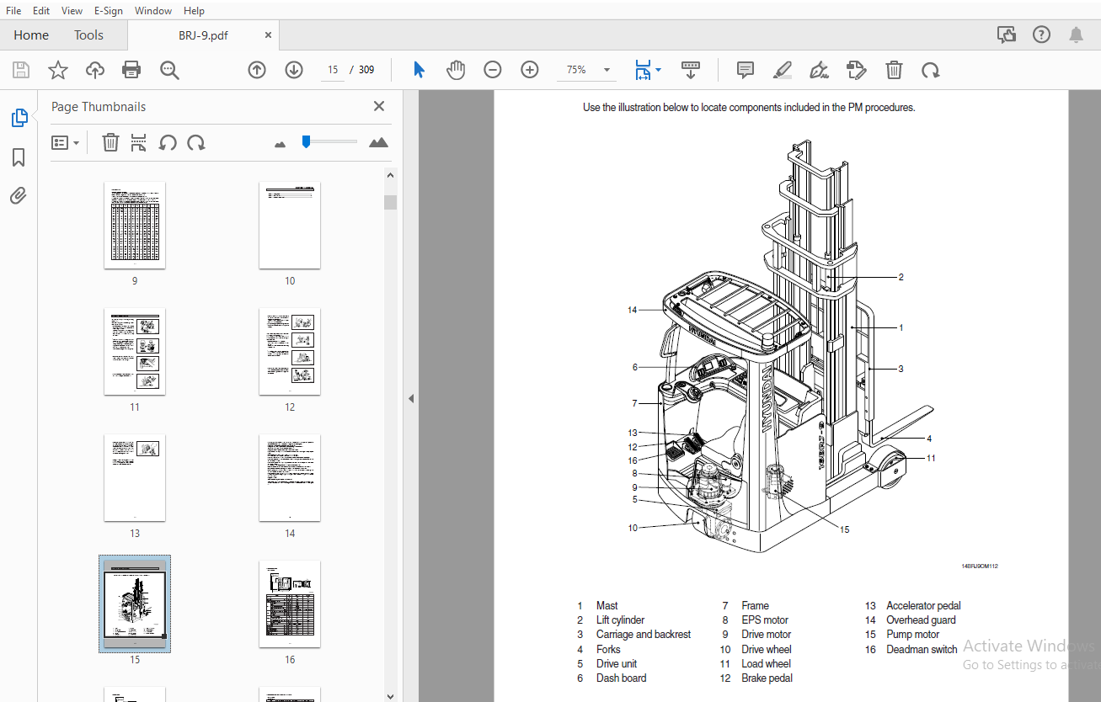
Task: Rotate the page with the toolbar rotate icon
Action: [931, 70]
